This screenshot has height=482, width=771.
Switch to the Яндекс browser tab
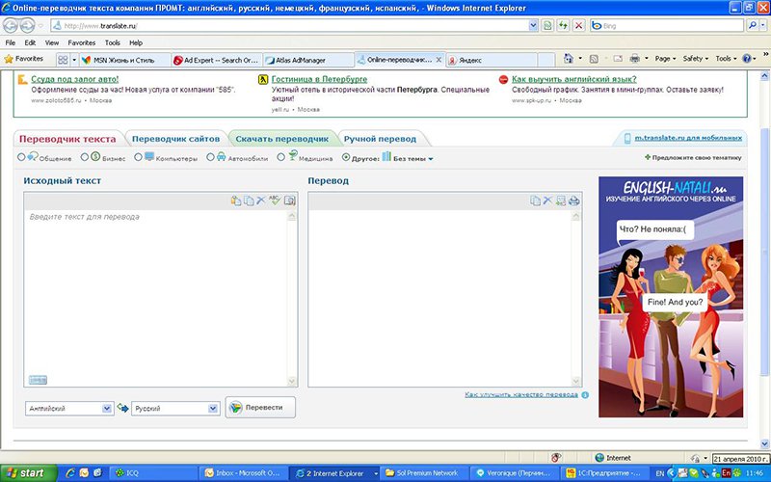point(492,60)
